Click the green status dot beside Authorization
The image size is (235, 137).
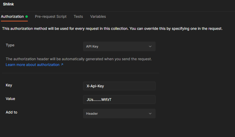[27, 17]
